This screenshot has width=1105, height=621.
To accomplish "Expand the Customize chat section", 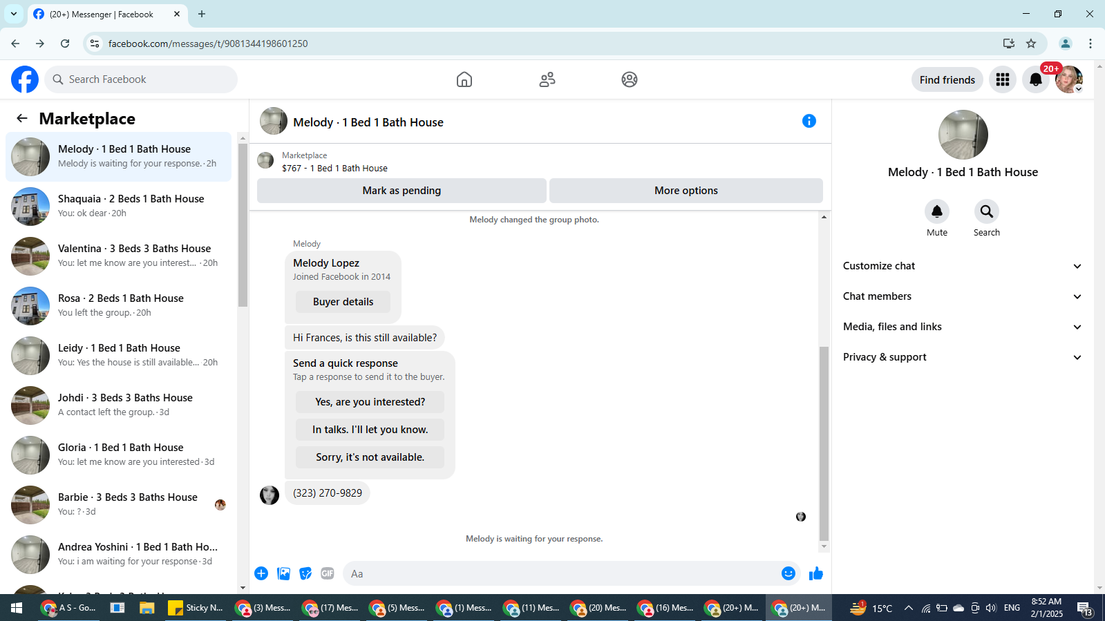I will coord(962,266).
